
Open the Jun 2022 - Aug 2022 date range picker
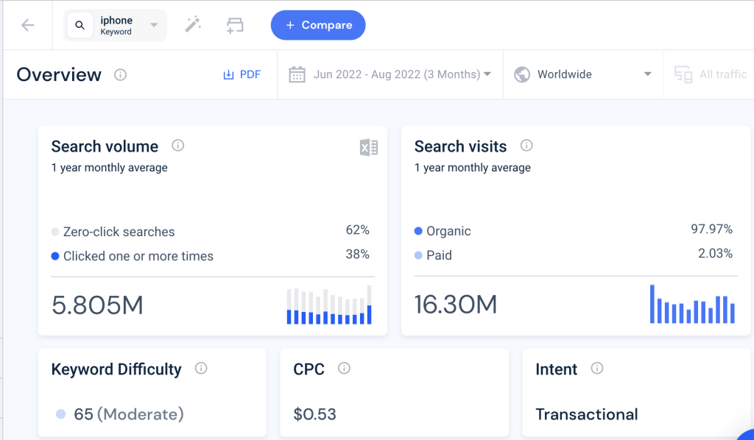[x=390, y=74]
